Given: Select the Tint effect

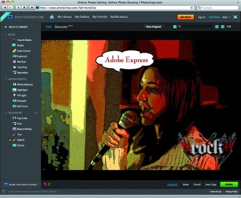Looking at the screenshot, I should pyautogui.click(x=17, y=135).
